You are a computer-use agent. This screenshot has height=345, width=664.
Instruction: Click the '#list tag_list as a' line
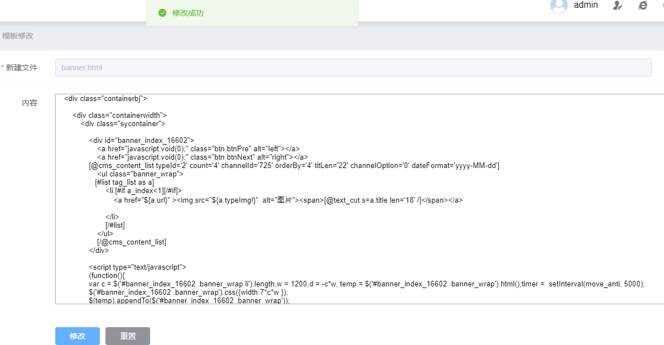(x=124, y=183)
